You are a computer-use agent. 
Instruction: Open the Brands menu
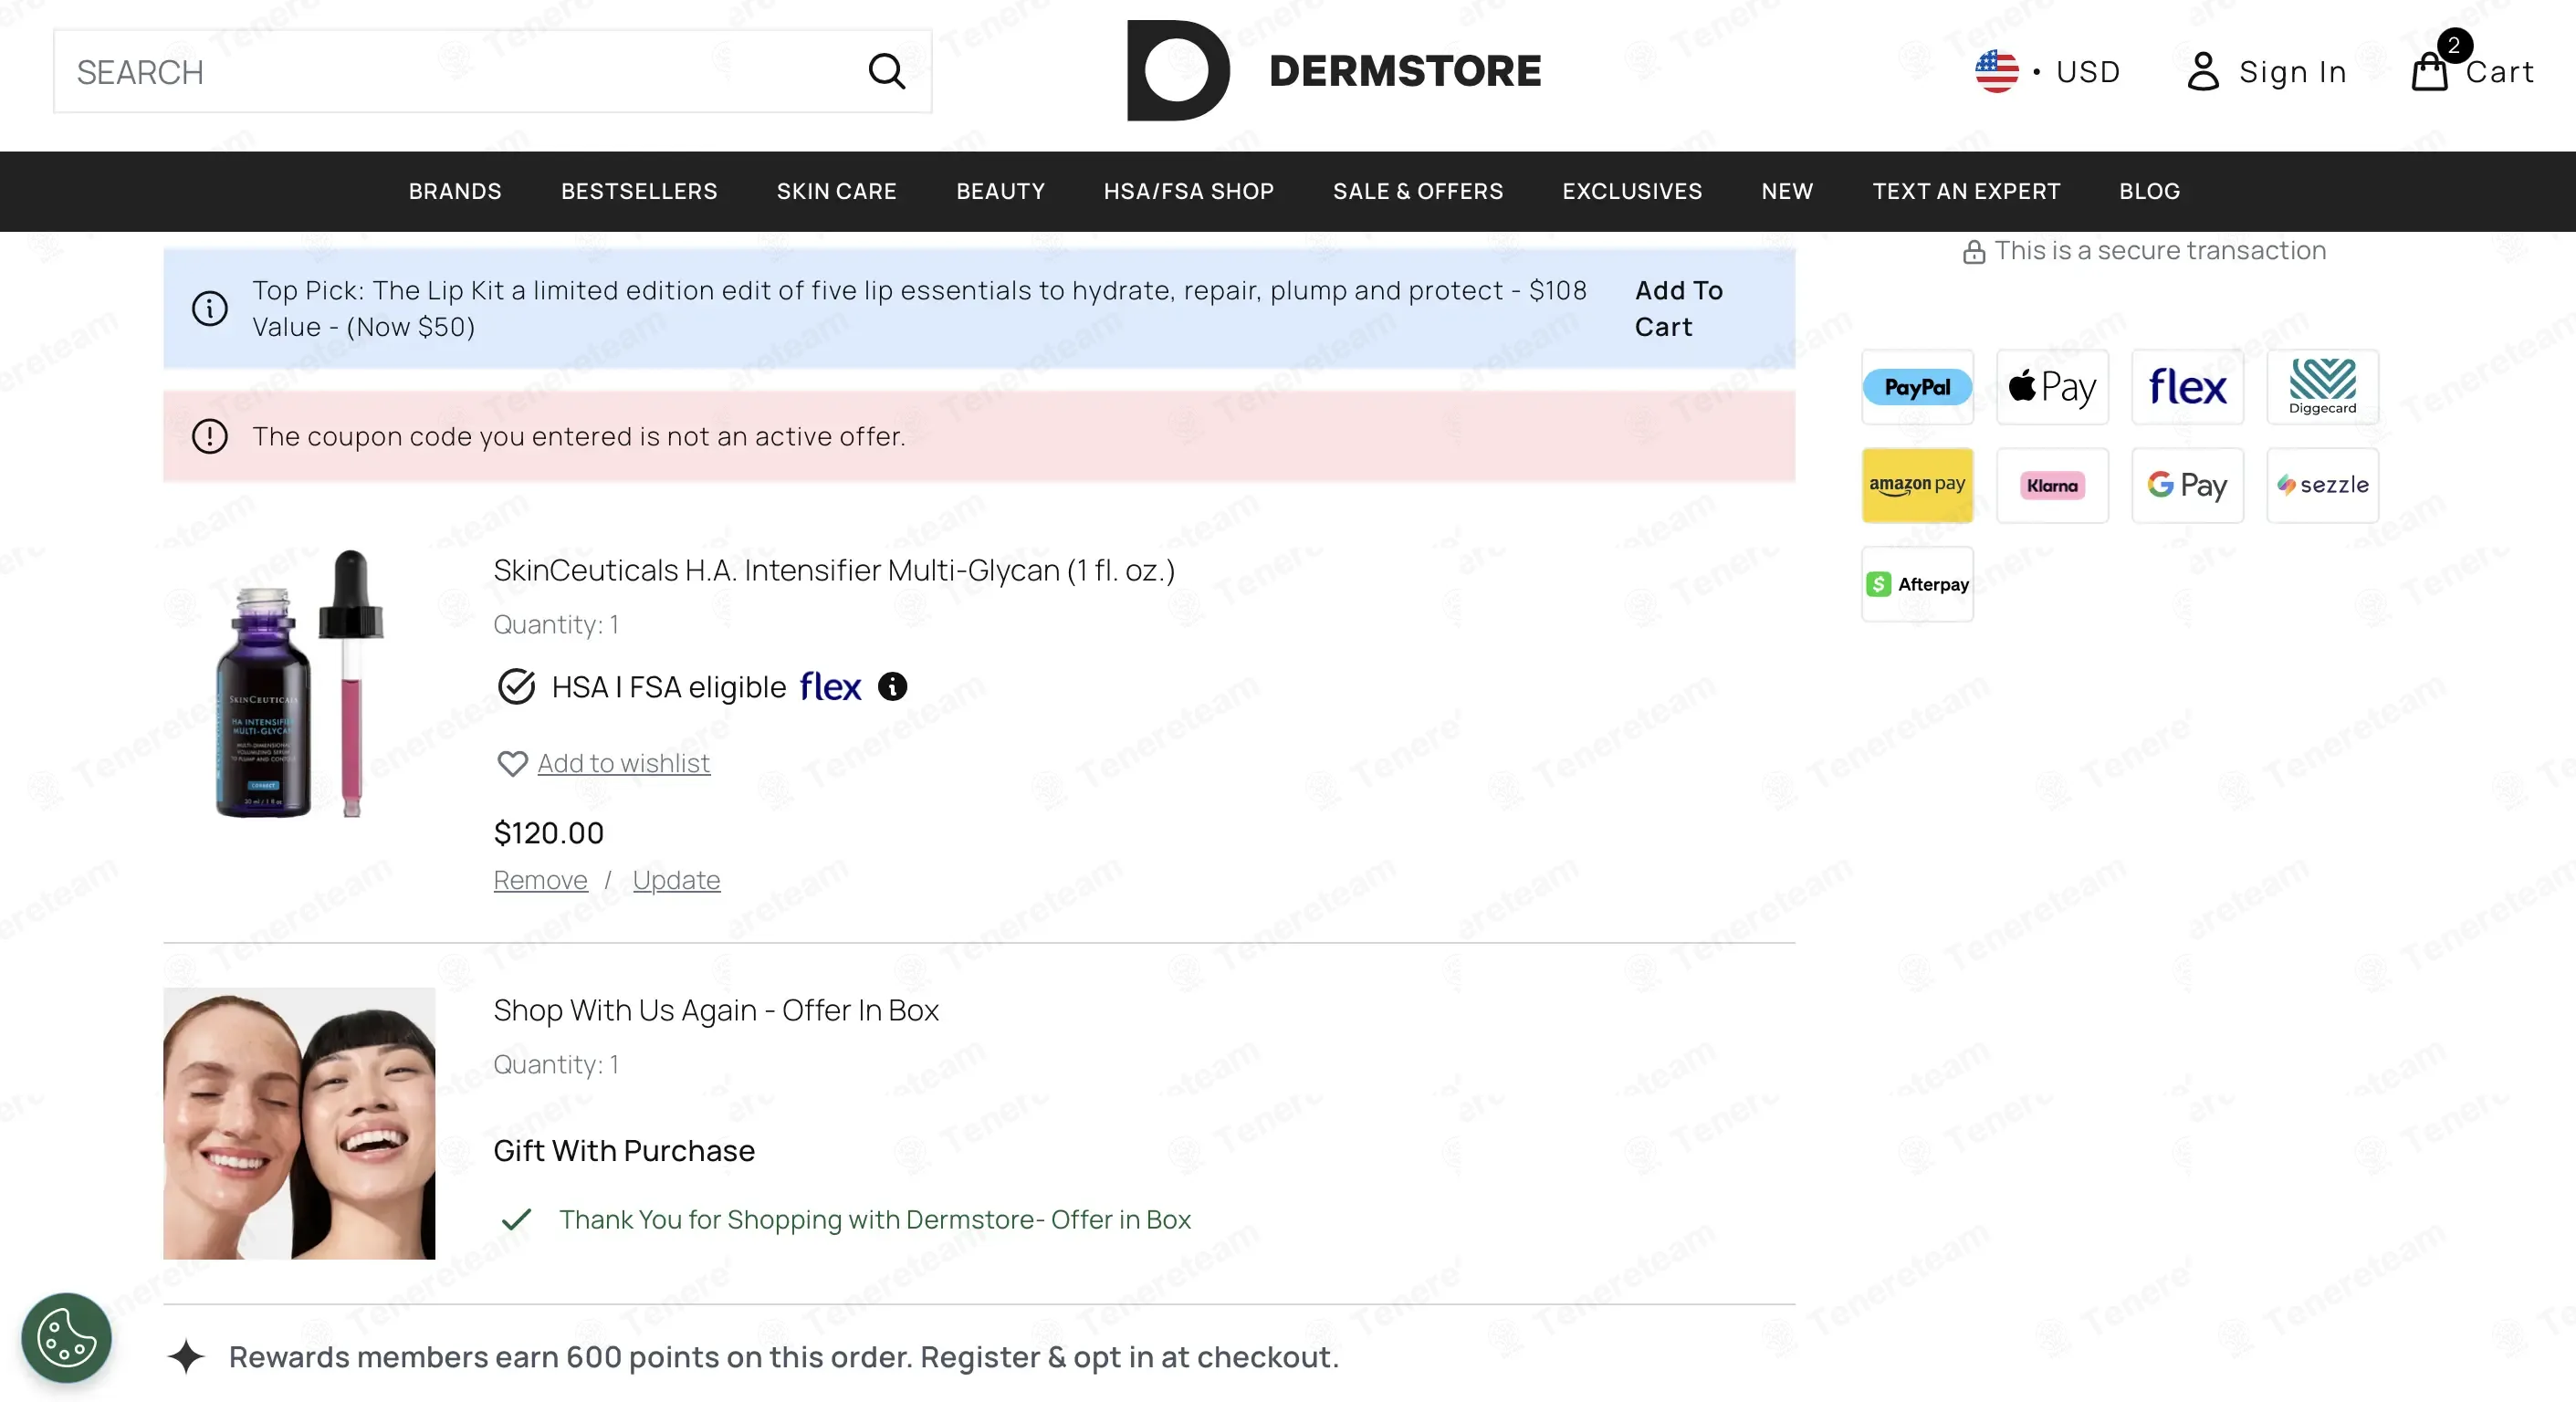(x=455, y=191)
